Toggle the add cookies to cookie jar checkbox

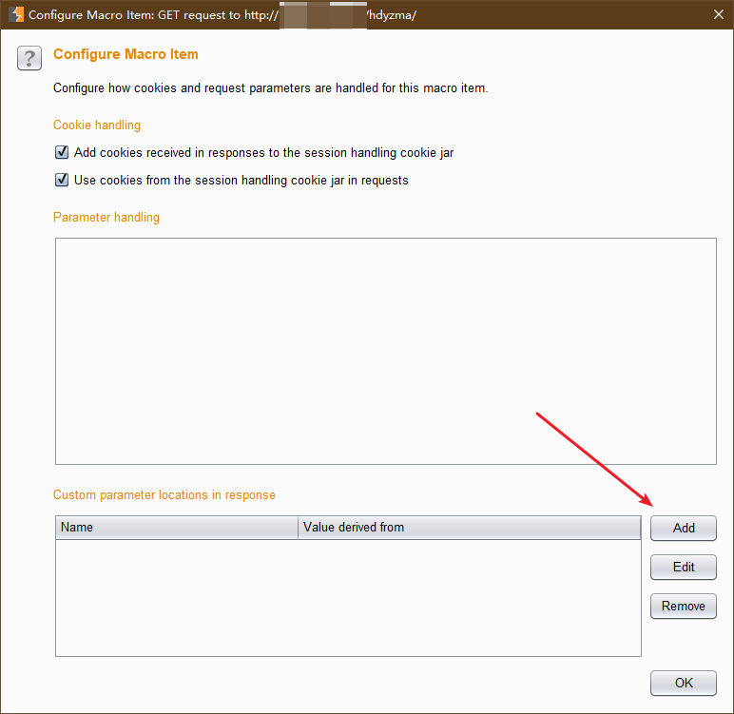(62, 152)
